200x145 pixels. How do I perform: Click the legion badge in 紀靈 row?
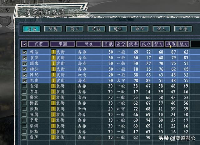[x=53, y=80]
